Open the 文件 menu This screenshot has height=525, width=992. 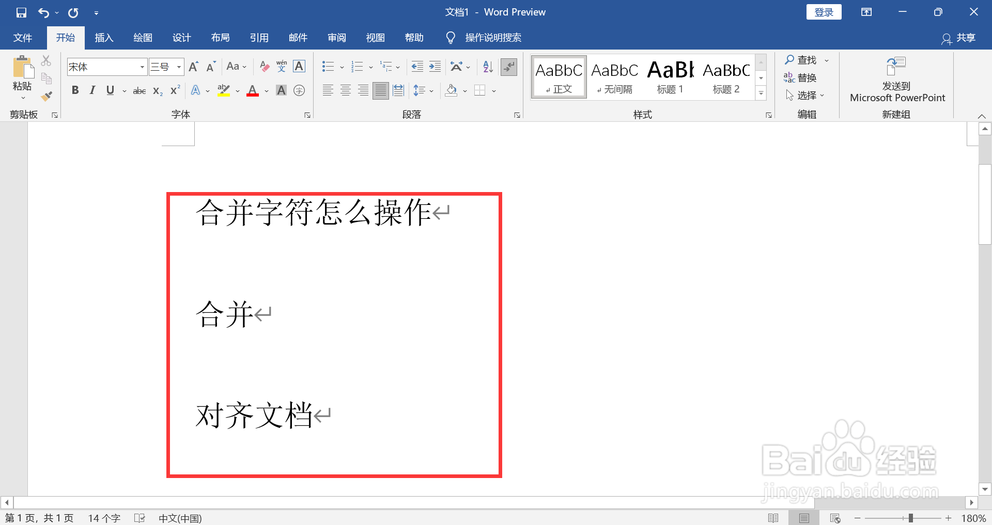click(22, 37)
